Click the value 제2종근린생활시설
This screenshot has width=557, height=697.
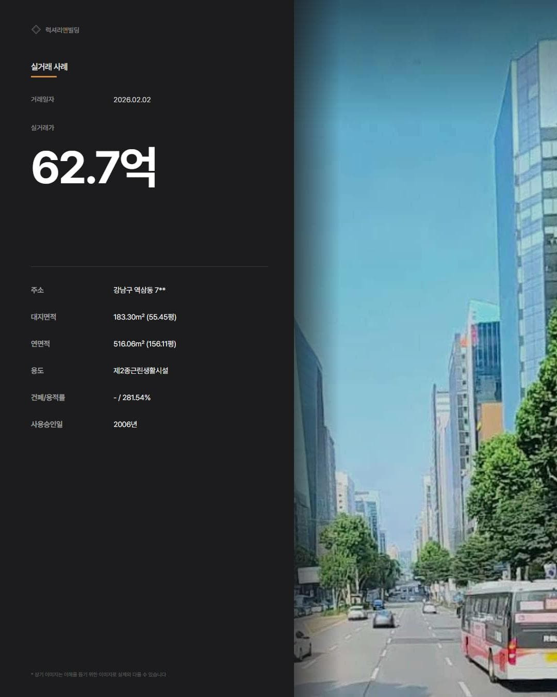click(141, 371)
